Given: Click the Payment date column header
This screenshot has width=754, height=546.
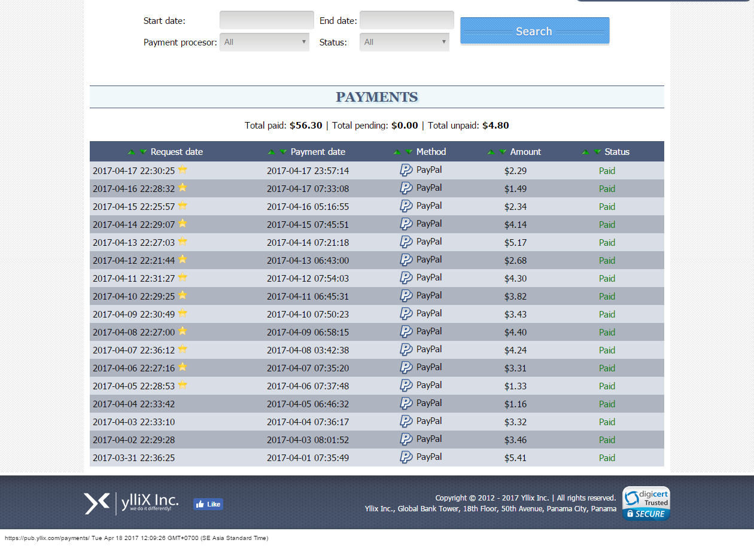Looking at the screenshot, I should pos(318,152).
